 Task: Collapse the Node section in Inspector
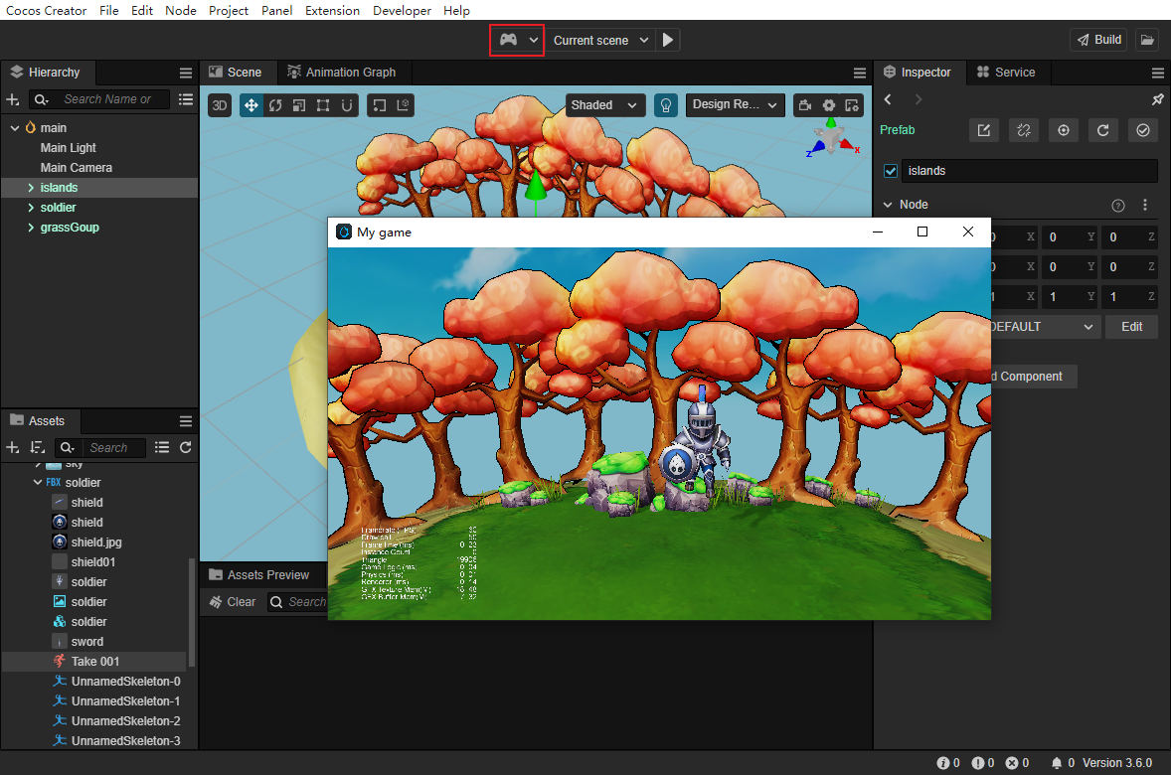coord(888,205)
